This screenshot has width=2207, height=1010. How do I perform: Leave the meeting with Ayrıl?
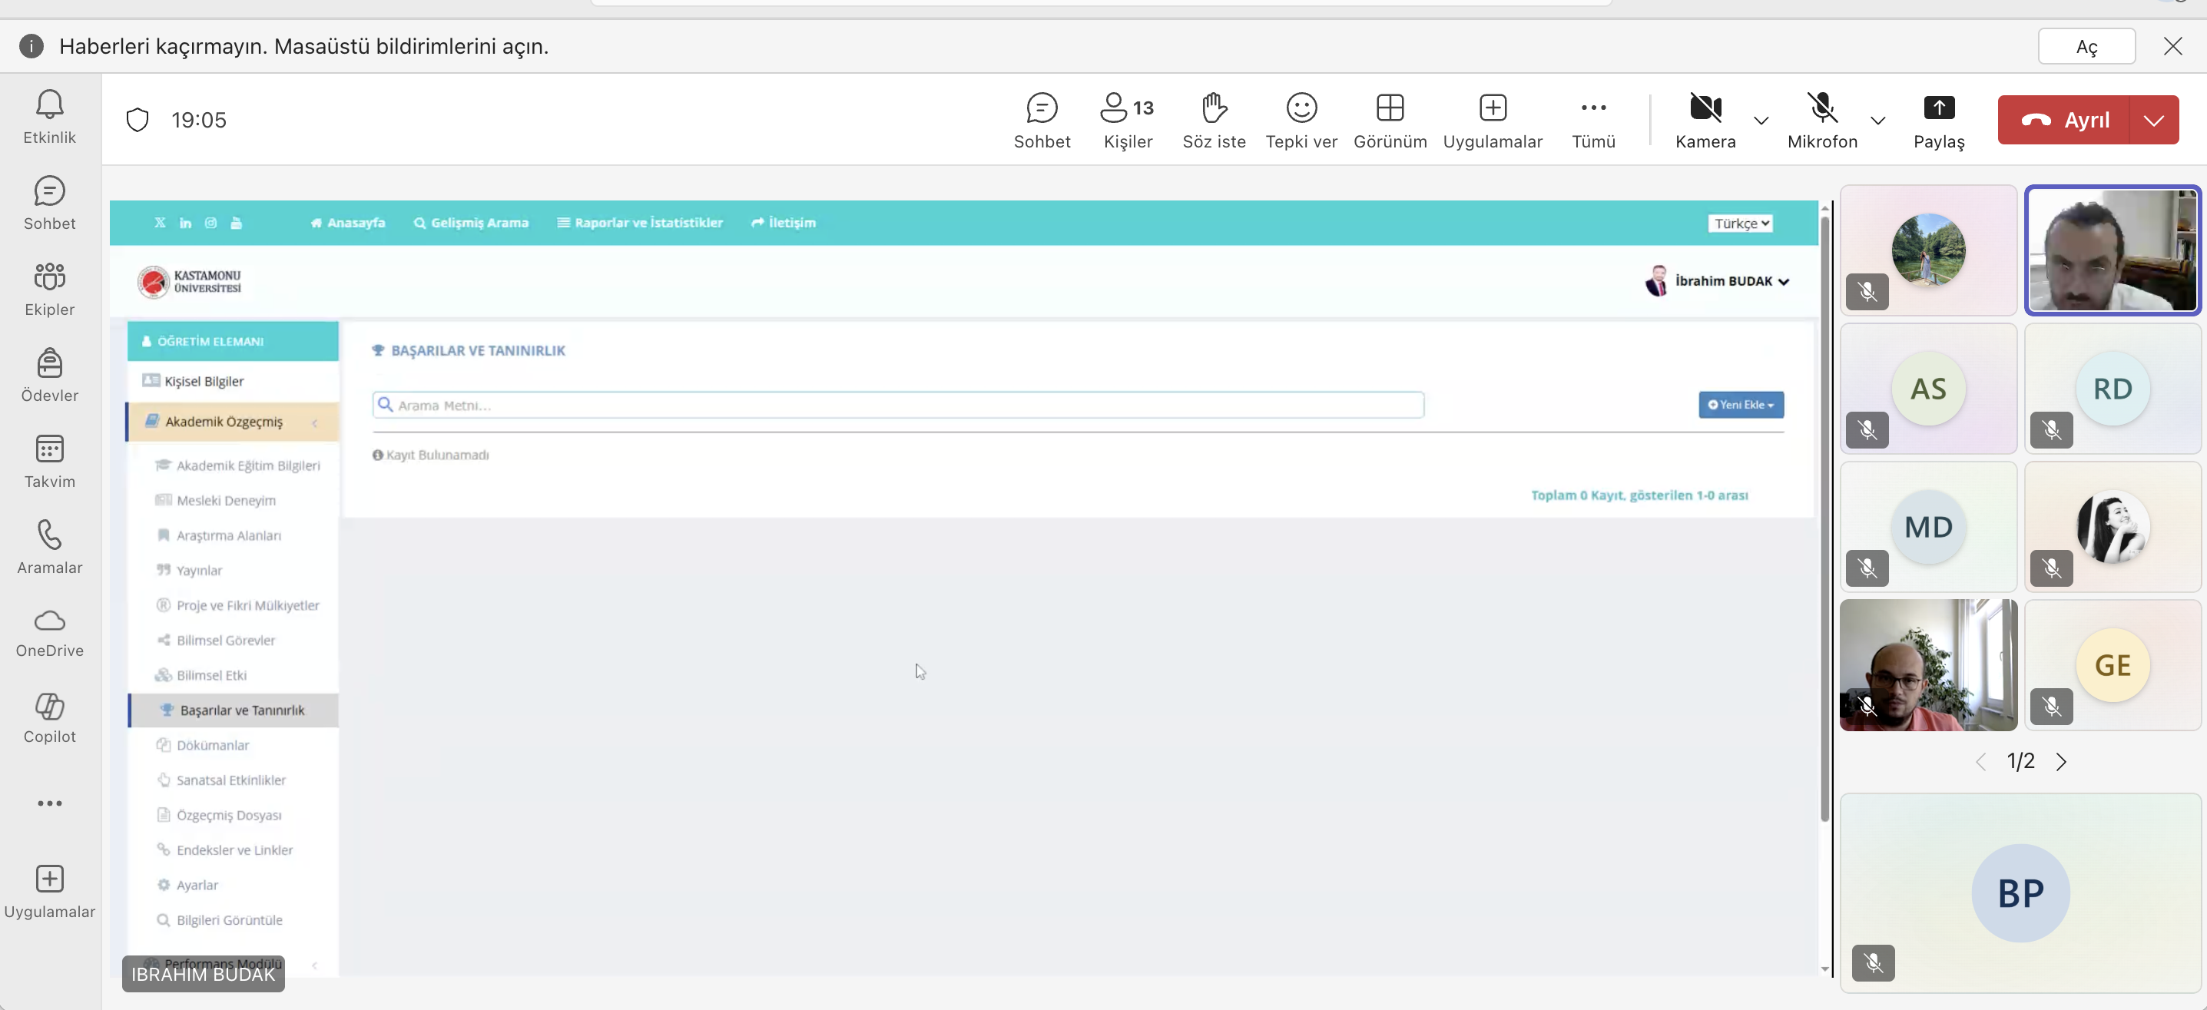pos(2065,120)
